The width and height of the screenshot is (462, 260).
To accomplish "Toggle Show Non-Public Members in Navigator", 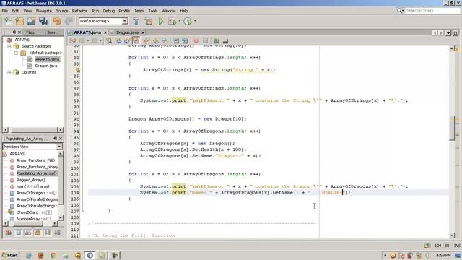I will point(38,233).
